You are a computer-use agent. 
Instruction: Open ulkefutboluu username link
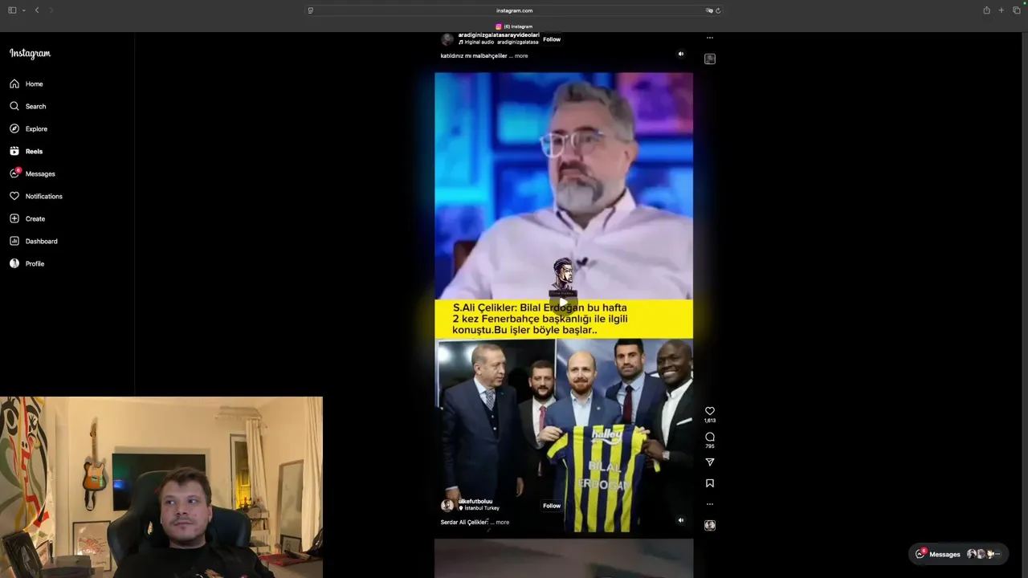coord(475,502)
